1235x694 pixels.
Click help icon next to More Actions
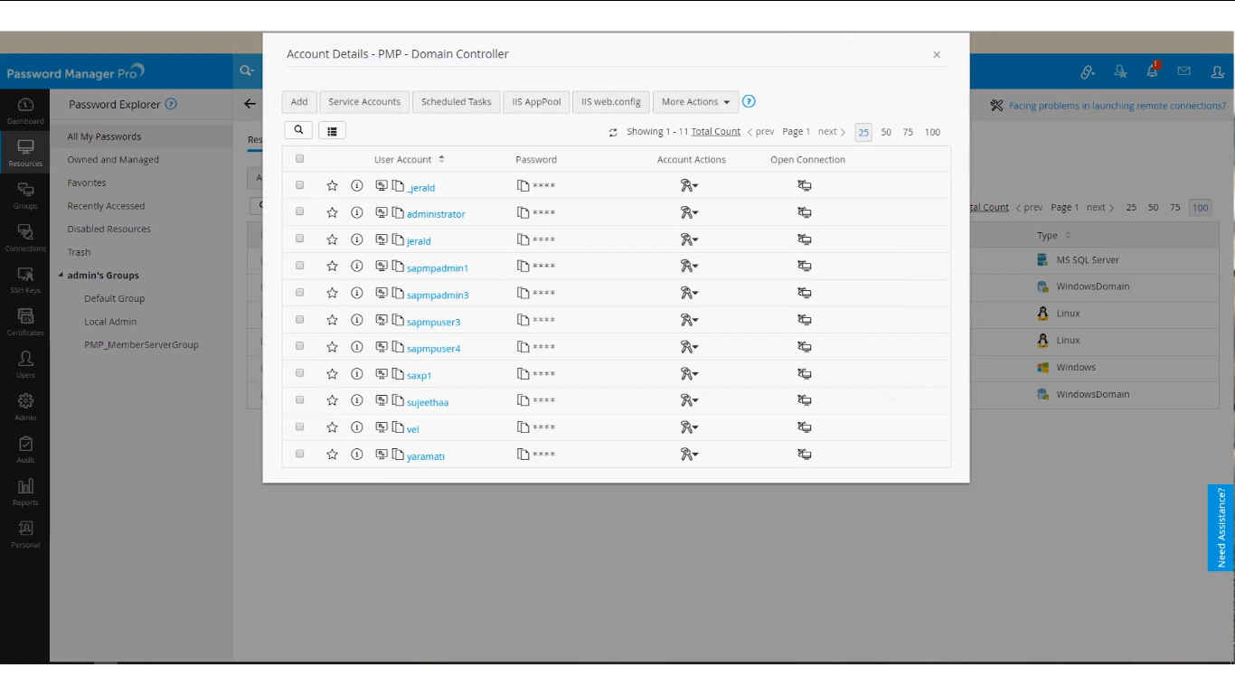[x=749, y=101]
